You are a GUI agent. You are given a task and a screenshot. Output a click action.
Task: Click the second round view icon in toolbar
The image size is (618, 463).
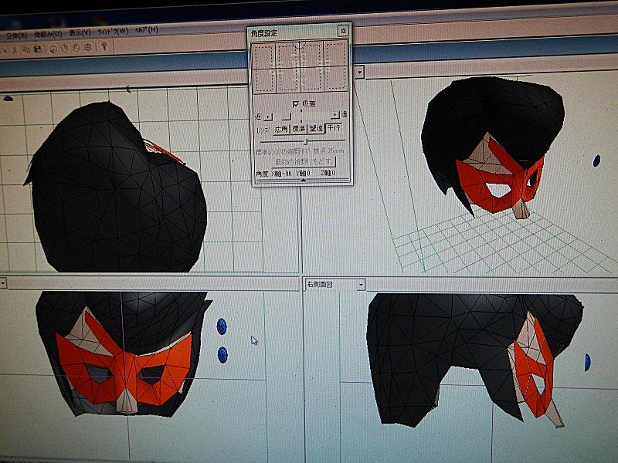coord(65,48)
